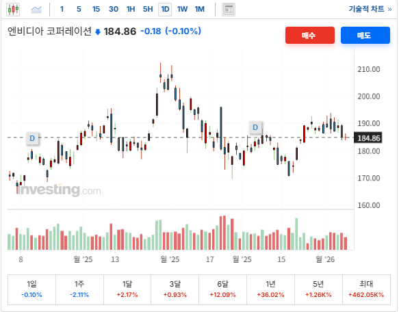399x312 pixels.
Task: Select the 최대 period showing +462.05K%
Action: point(366,289)
